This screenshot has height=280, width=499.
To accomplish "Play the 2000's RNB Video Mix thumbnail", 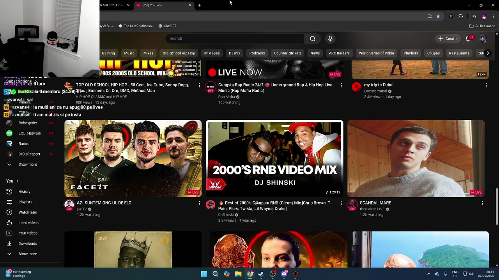I will pos(274,159).
